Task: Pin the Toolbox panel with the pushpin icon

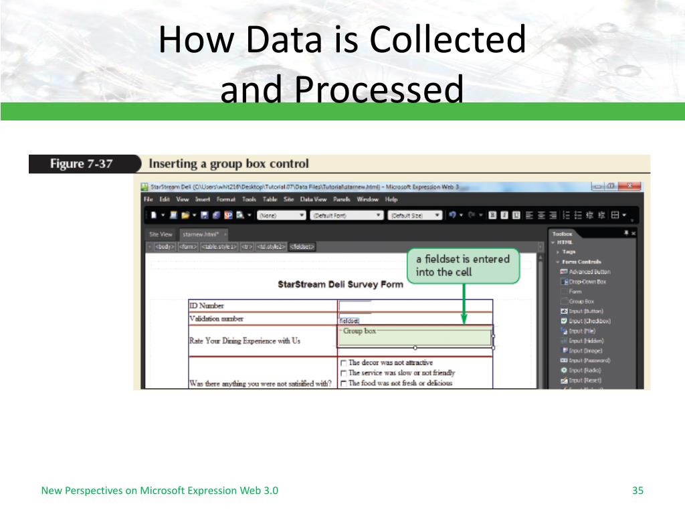Action: pyautogui.click(x=626, y=234)
